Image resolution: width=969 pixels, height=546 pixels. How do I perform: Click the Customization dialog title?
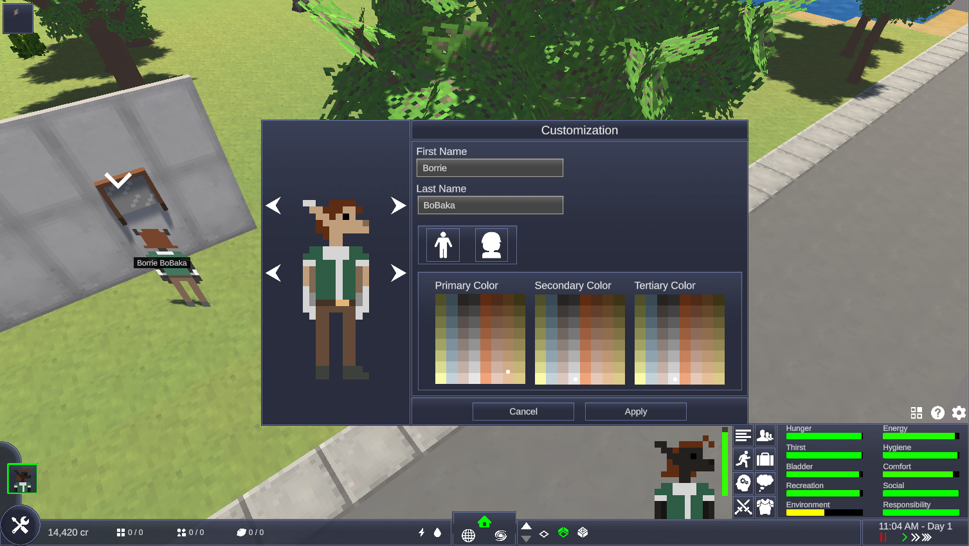(x=579, y=131)
